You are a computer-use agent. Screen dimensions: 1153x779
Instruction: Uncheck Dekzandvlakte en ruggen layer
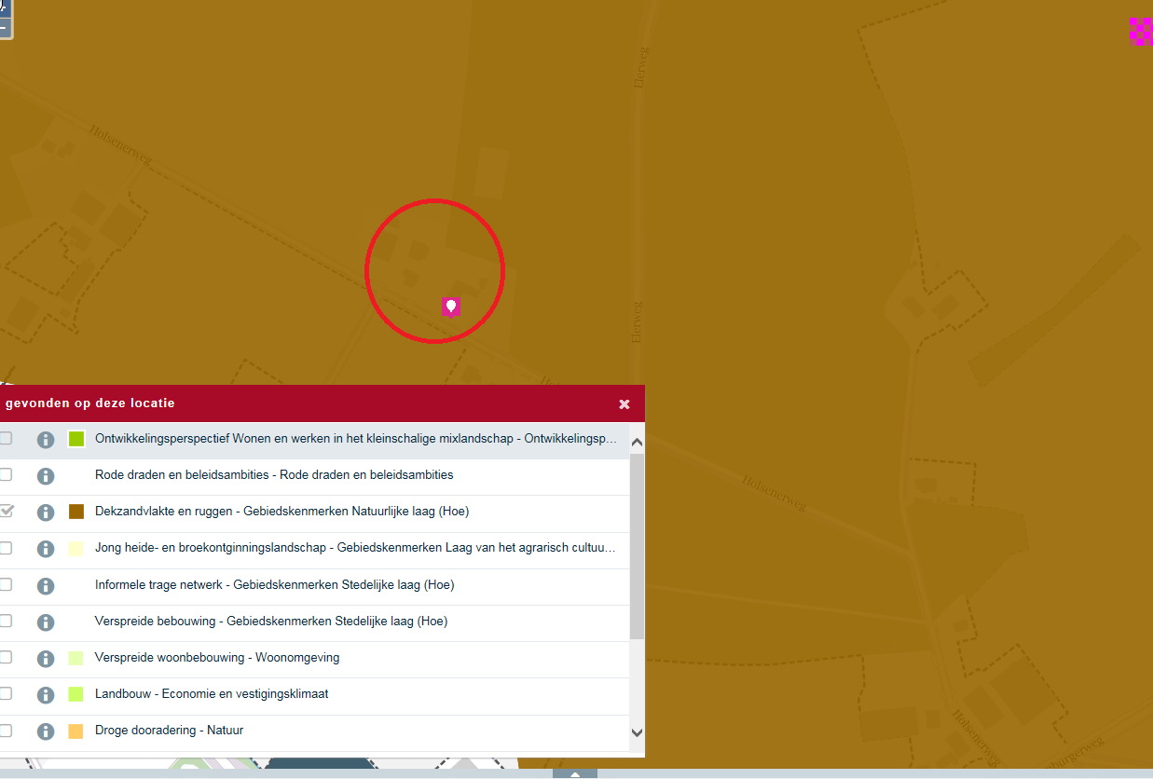(x=6, y=511)
